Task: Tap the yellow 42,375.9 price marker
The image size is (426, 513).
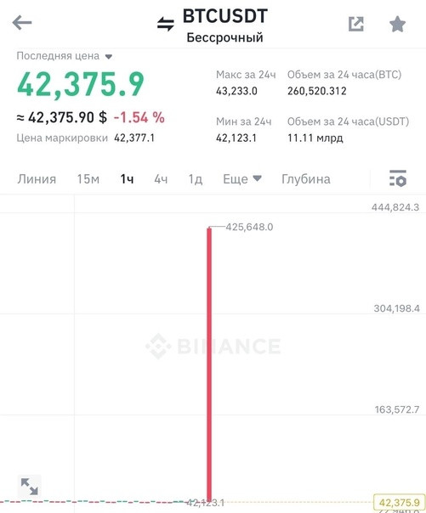Action: (x=399, y=502)
